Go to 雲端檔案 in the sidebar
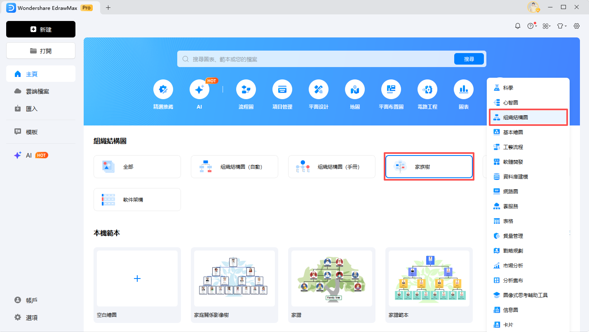 (38, 91)
